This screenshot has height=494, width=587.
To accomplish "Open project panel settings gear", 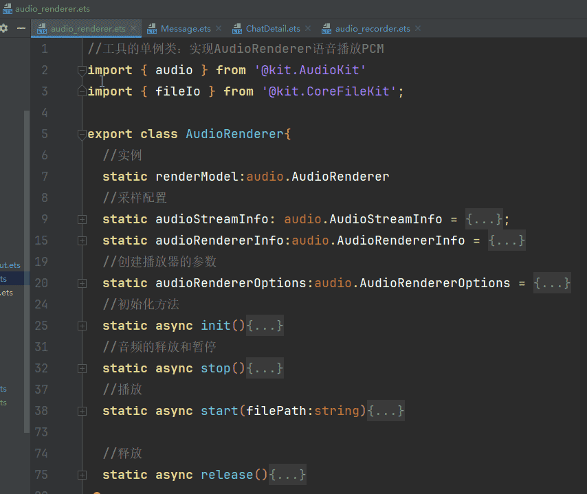I will click(x=4, y=29).
